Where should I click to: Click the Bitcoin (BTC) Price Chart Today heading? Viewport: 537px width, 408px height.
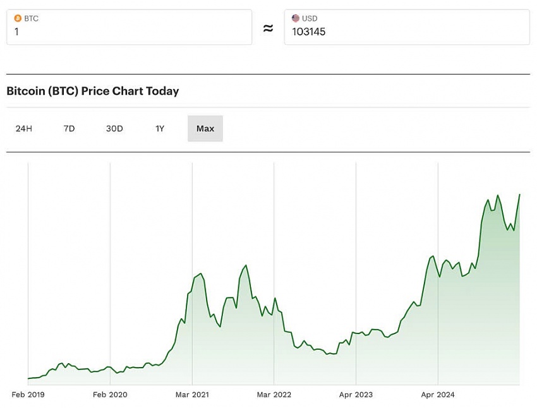(93, 91)
